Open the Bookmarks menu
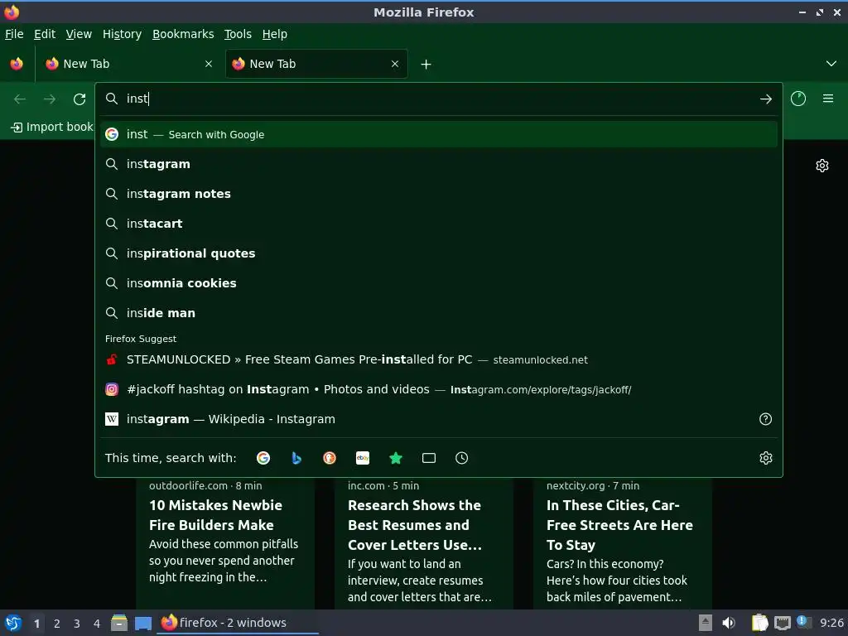848x636 pixels. [x=183, y=34]
